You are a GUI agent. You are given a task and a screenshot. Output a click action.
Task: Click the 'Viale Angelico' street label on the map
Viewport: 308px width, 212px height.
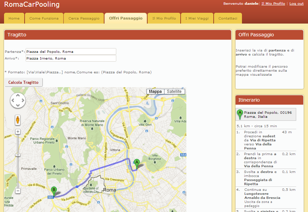tap(106, 151)
